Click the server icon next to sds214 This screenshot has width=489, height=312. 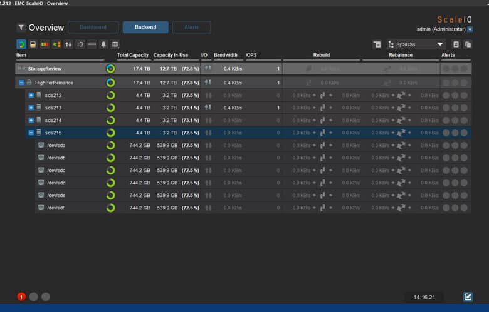pyautogui.click(x=39, y=120)
